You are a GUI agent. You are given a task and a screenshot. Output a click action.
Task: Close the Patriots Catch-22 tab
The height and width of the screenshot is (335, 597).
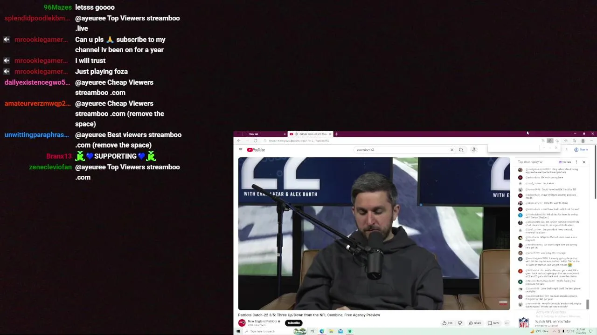330,134
